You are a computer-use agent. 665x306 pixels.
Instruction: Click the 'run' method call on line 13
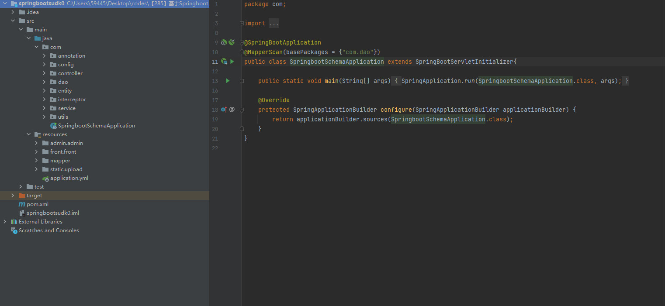(470, 81)
